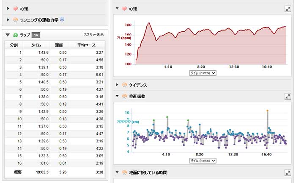Click the ランニングの運動力学 section icon
The height and width of the screenshot is (183, 296).
tap(15, 19)
